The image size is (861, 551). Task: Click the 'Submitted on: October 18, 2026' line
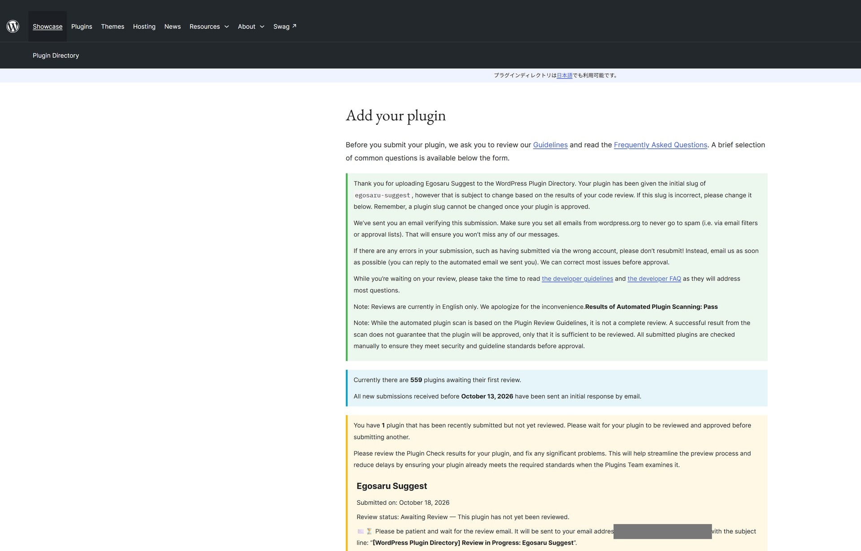403,503
